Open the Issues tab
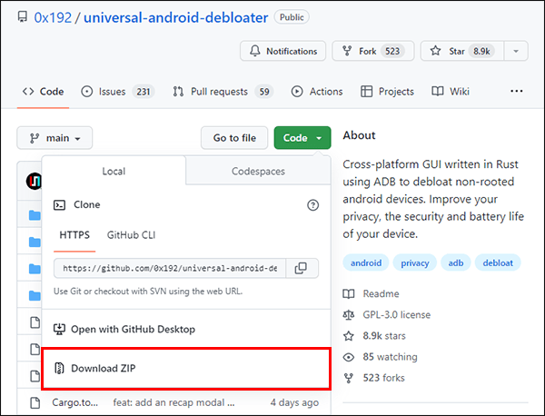 pos(117,92)
